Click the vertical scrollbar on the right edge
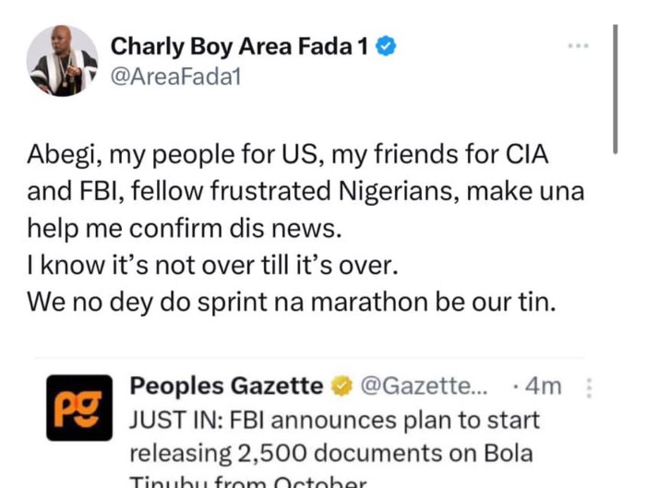 pyautogui.click(x=616, y=88)
